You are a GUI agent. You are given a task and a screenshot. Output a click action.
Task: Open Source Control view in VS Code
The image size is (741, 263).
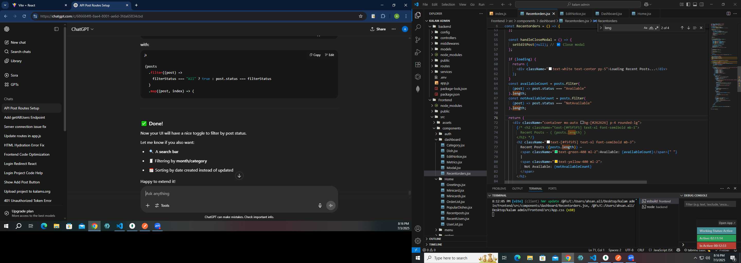pos(418,40)
